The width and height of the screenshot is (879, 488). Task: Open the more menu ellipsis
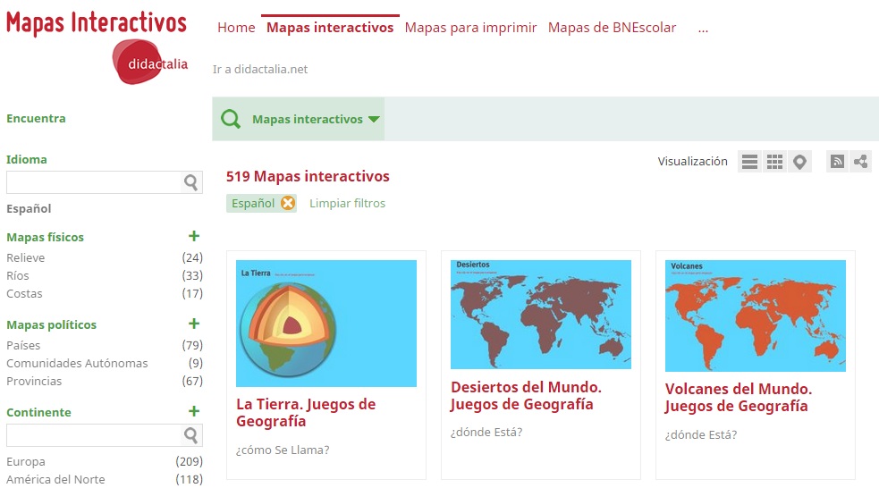(x=703, y=29)
